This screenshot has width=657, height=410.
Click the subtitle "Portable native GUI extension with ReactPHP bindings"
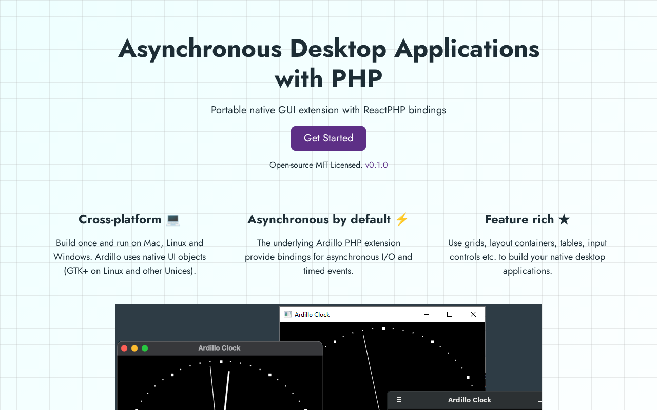point(328,110)
